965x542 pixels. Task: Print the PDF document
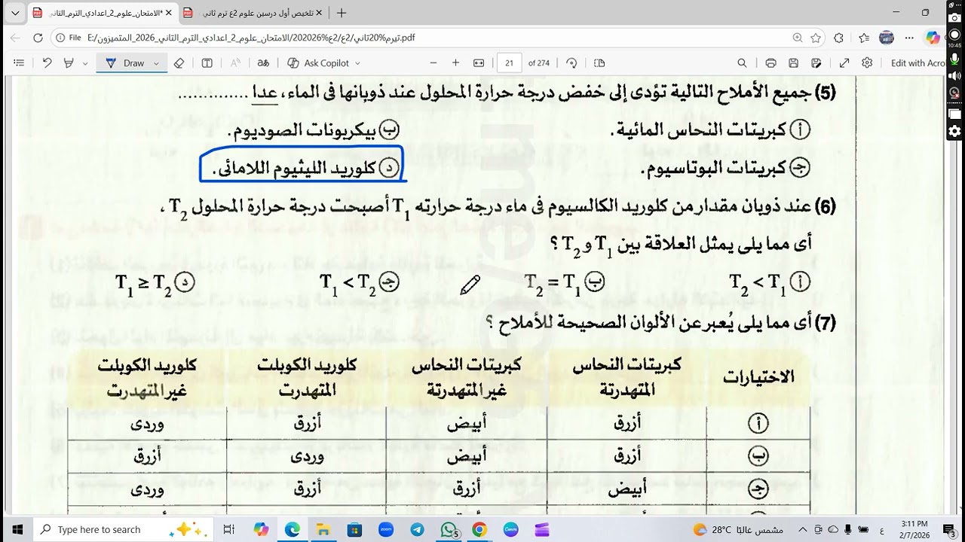(x=770, y=63)
